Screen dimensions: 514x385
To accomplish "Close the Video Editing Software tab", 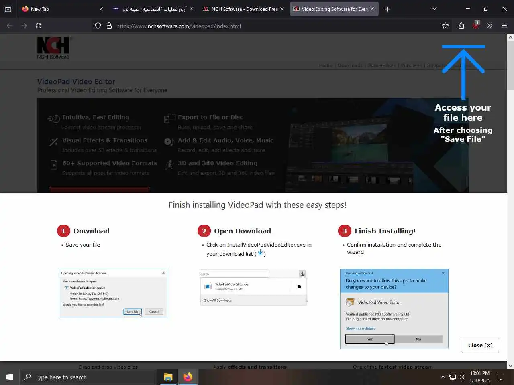I will pos(372,9).
